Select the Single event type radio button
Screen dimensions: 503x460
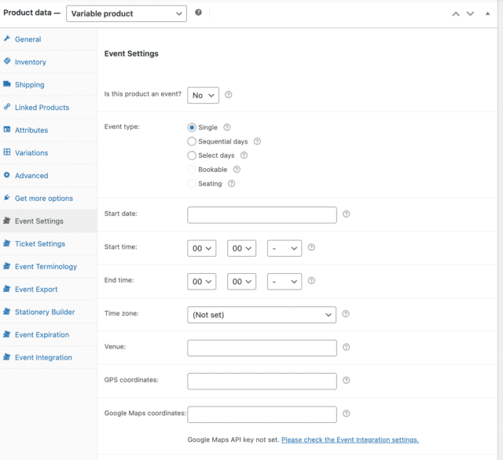tap(192, 127)
